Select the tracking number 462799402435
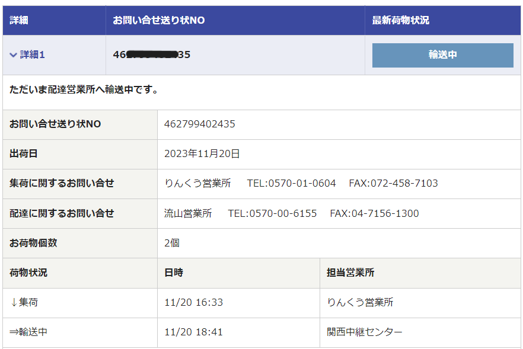Screen dimensions: 523x349 (x=200, y=124)
